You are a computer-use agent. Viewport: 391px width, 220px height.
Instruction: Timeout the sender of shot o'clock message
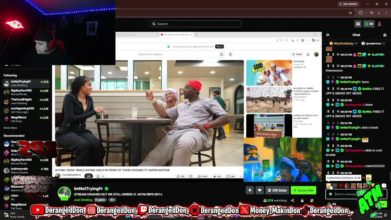coord(333,123)
